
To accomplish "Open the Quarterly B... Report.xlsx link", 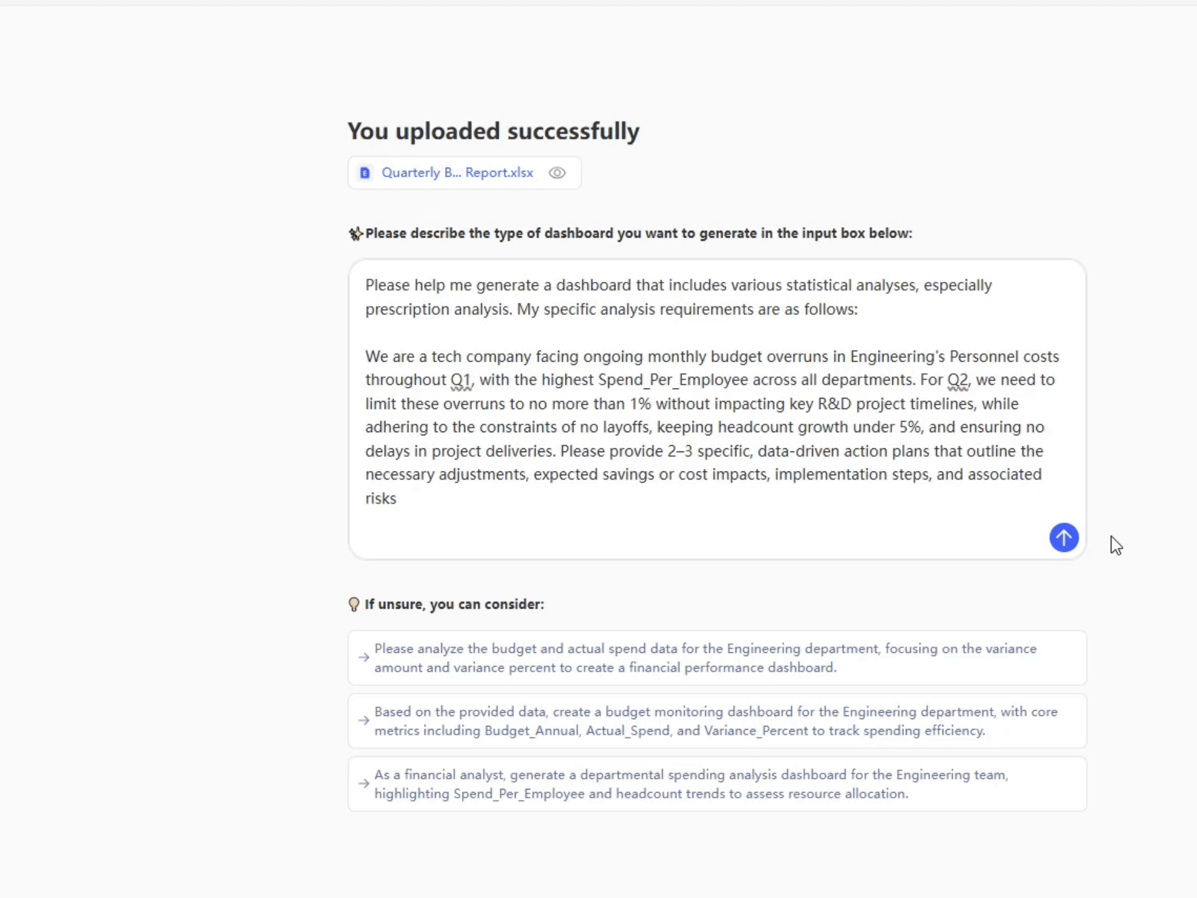I will pos(457,173).
